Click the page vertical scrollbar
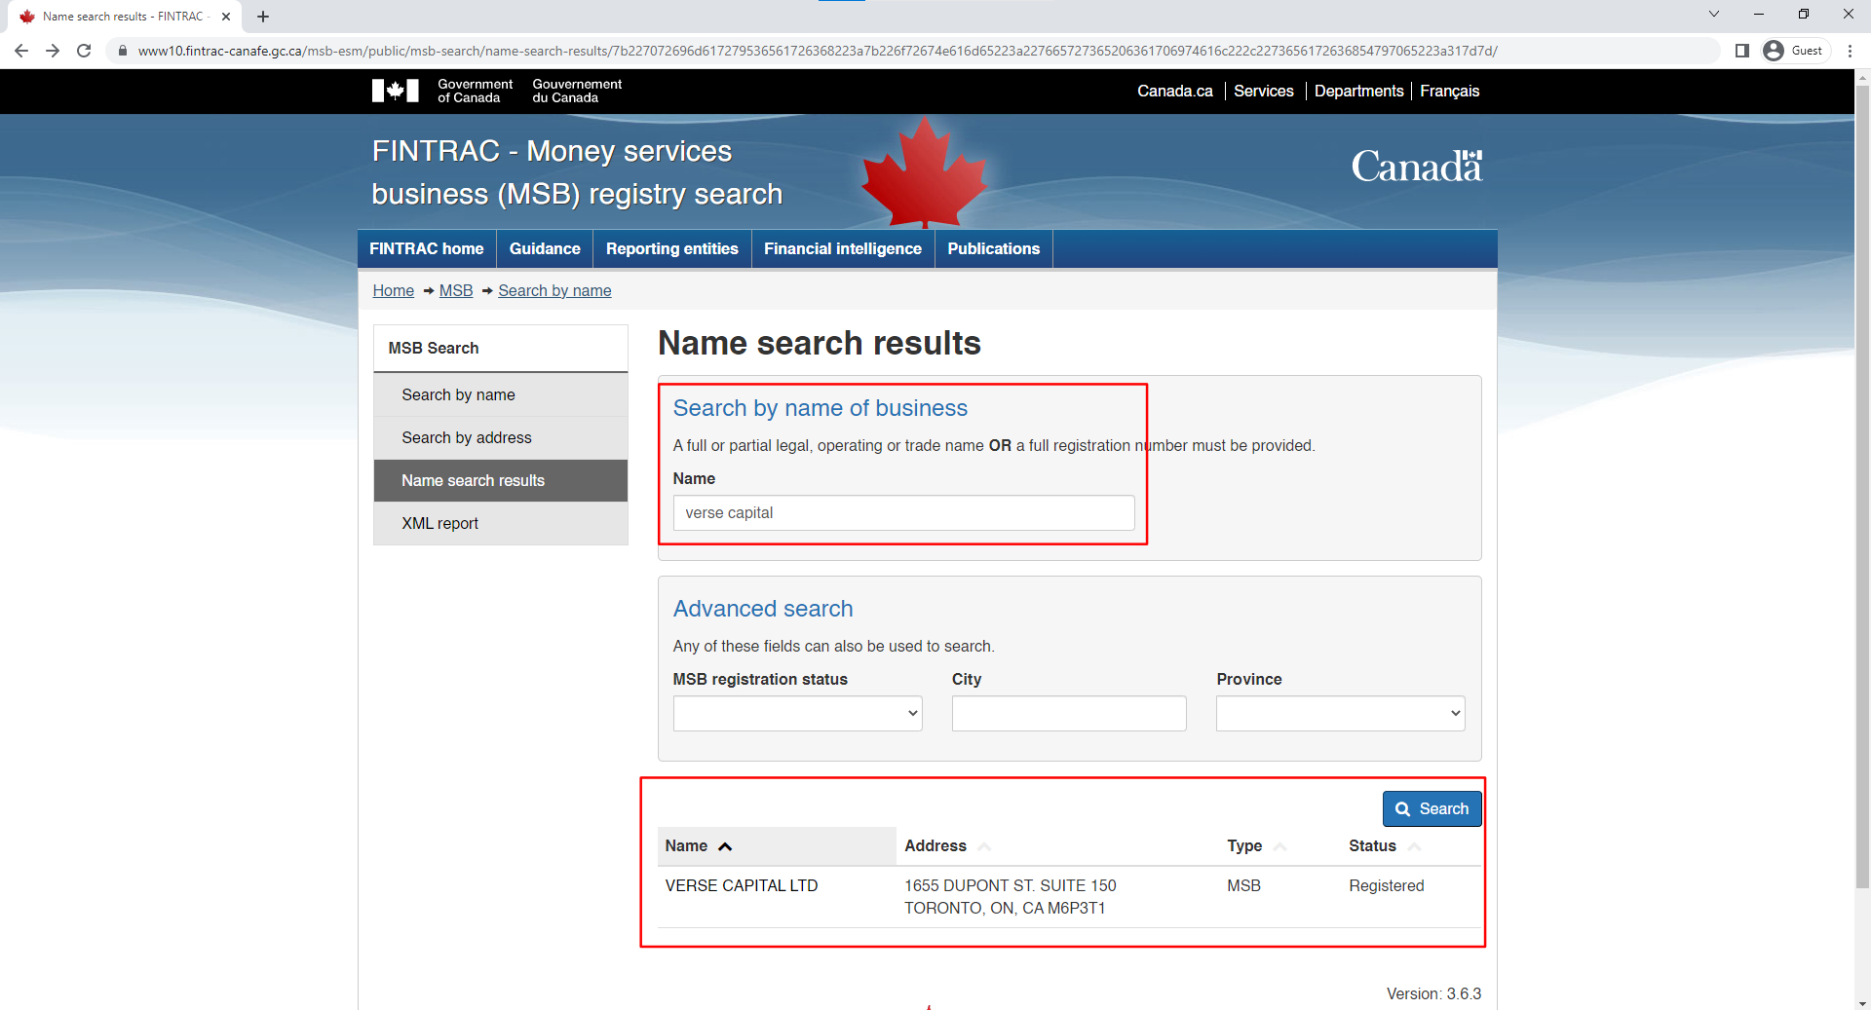Viewport: 1871px width, 1010px height. pos(1862,487)
